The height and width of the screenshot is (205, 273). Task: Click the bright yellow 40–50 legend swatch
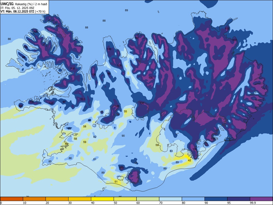click(x=102, y=199)
